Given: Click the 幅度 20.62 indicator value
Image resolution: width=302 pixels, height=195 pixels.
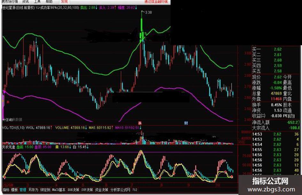Looking at the screenshot, I should click(x=127, y=8).
